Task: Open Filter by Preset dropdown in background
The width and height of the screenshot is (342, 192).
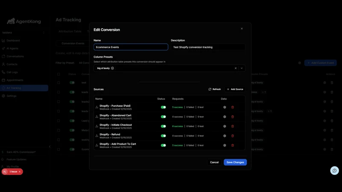Action: click(84, 63)
